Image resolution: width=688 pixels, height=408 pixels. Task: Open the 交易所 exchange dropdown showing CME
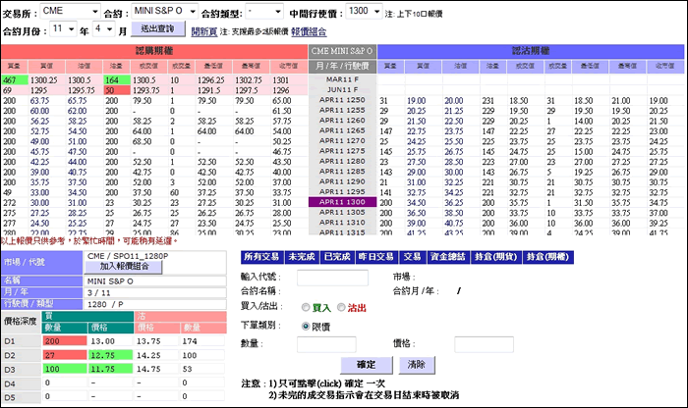(71, 11)
